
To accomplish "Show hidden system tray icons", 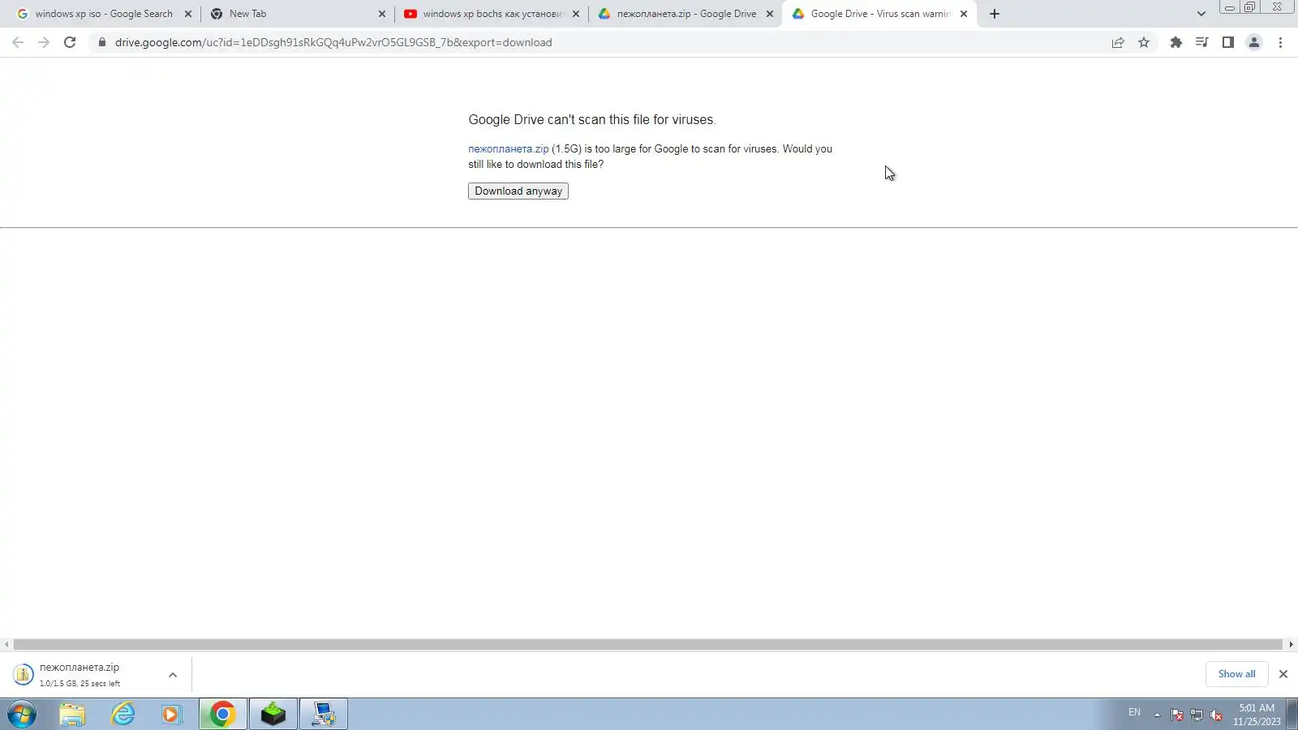I will pos(1157,715).
